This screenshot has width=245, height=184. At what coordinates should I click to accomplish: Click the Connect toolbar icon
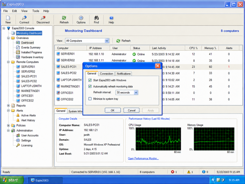24,18
